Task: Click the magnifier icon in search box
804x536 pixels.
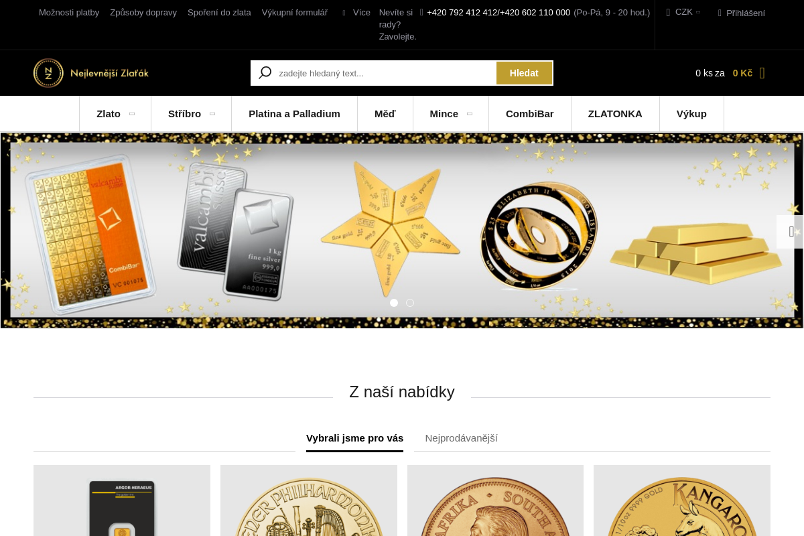Action: (265, 72)
